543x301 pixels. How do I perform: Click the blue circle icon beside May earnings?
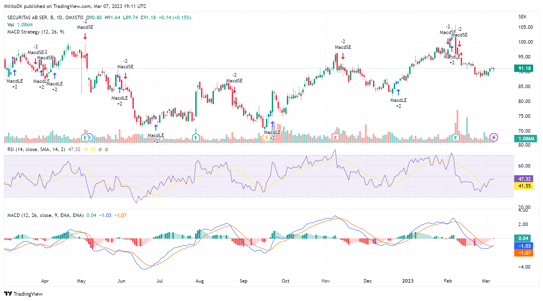90,138
